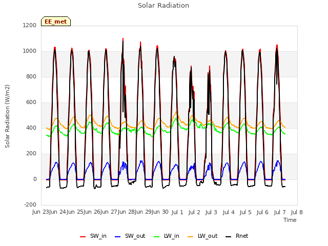Image resolution: width=328 pixels, height=246 pixels.
Task: Click the SW_out legend label
Action: pyautogui.click(x=135, y=236)
